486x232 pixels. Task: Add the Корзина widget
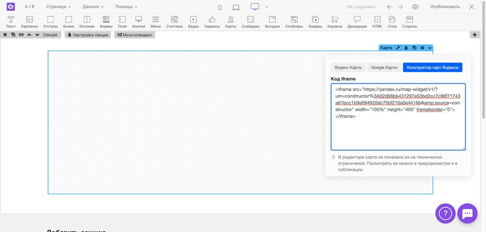coord(335,22)
